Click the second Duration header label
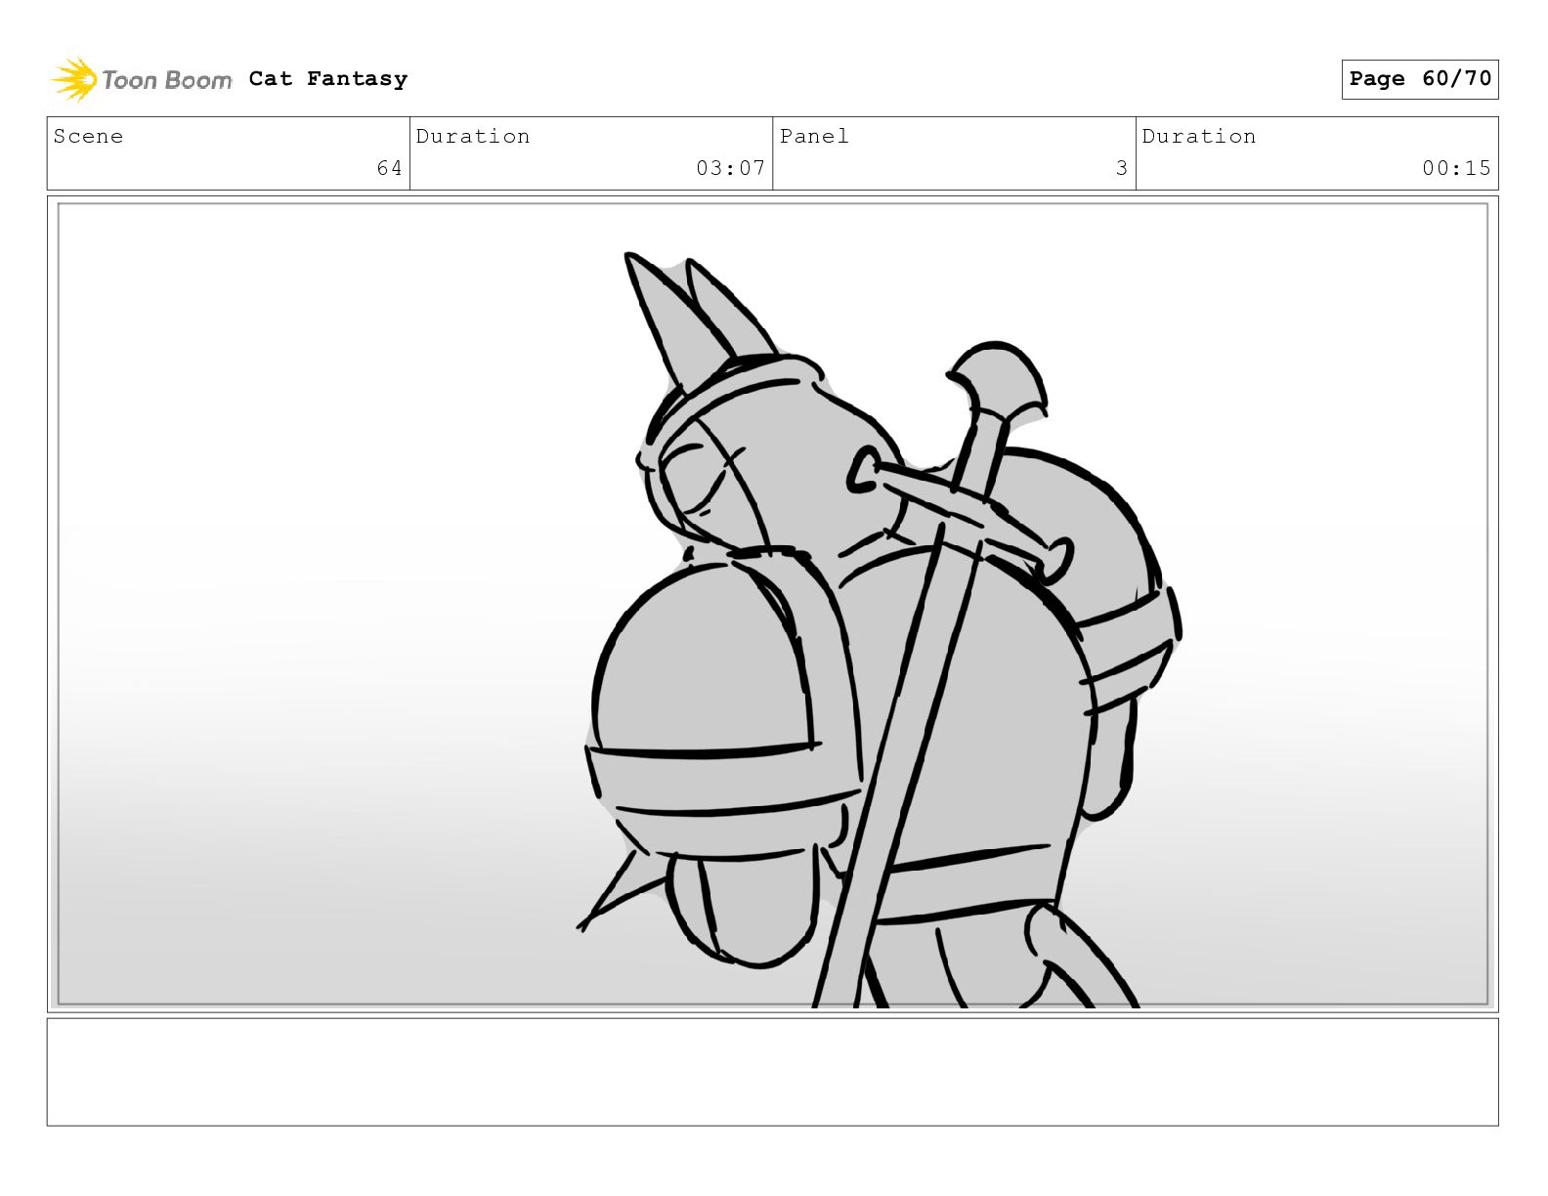Screen dimensions: 1548x1196 [x=1199, y=136]
